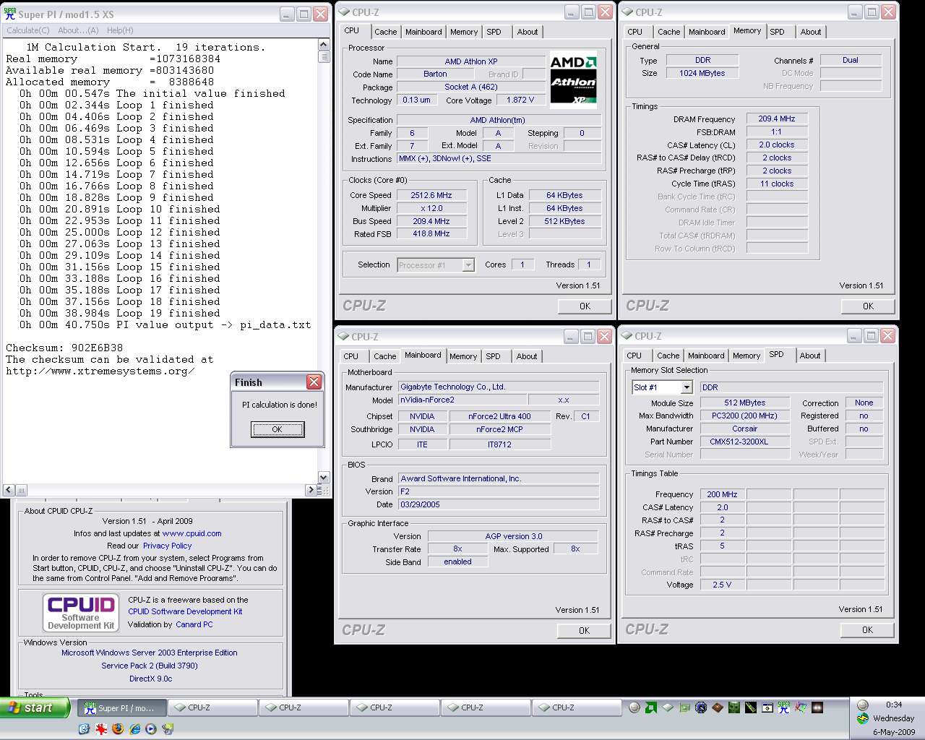The image size is (925, 740).
Task: Click the yellow lightning power tray icon
Action: [863, 719]
